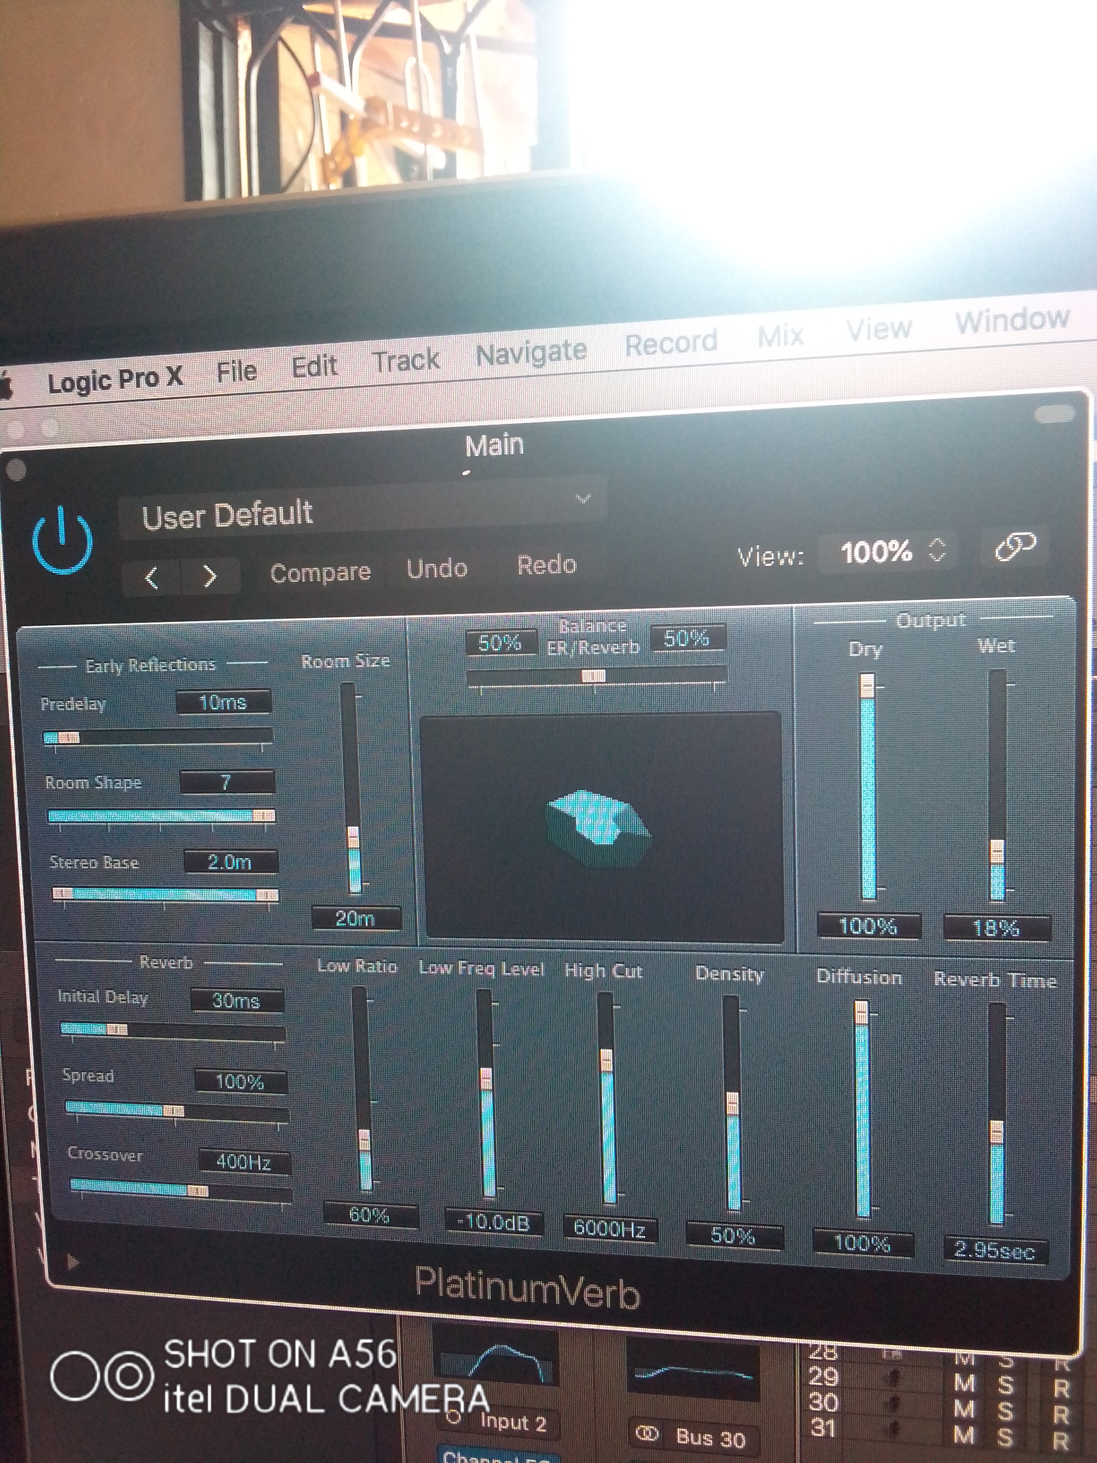The image size is (1097, 1463).
Task: Click the Stereo Base 2.0m value field
Action: (230, 862)
